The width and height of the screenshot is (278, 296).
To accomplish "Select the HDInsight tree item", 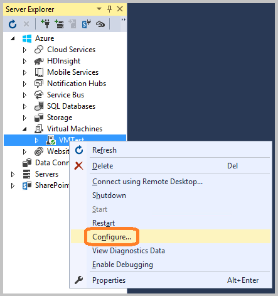I will point(63,61).
